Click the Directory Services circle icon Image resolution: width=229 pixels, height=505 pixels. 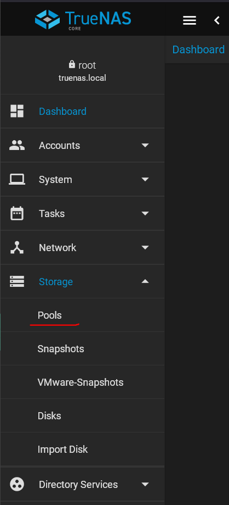[17, 484]
